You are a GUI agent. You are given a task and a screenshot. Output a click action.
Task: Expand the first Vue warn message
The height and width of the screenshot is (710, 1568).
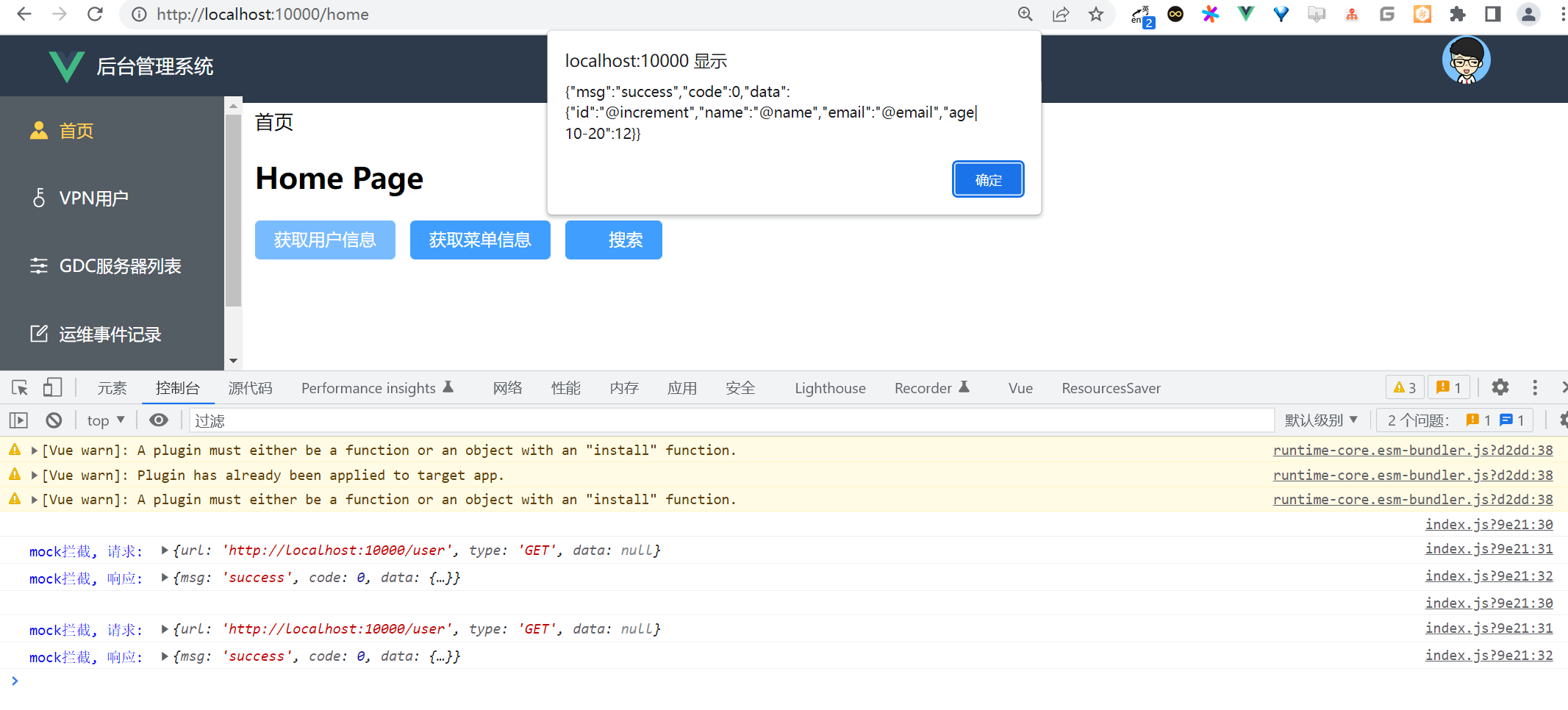point(35,450)
